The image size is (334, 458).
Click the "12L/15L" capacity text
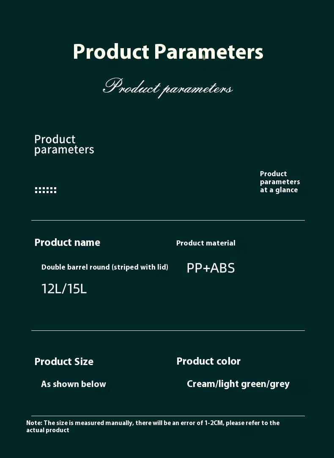click(x=64, y=289)
